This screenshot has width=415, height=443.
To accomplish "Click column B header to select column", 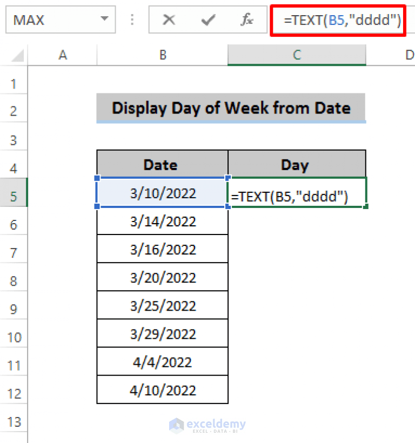I will point(162,55).
